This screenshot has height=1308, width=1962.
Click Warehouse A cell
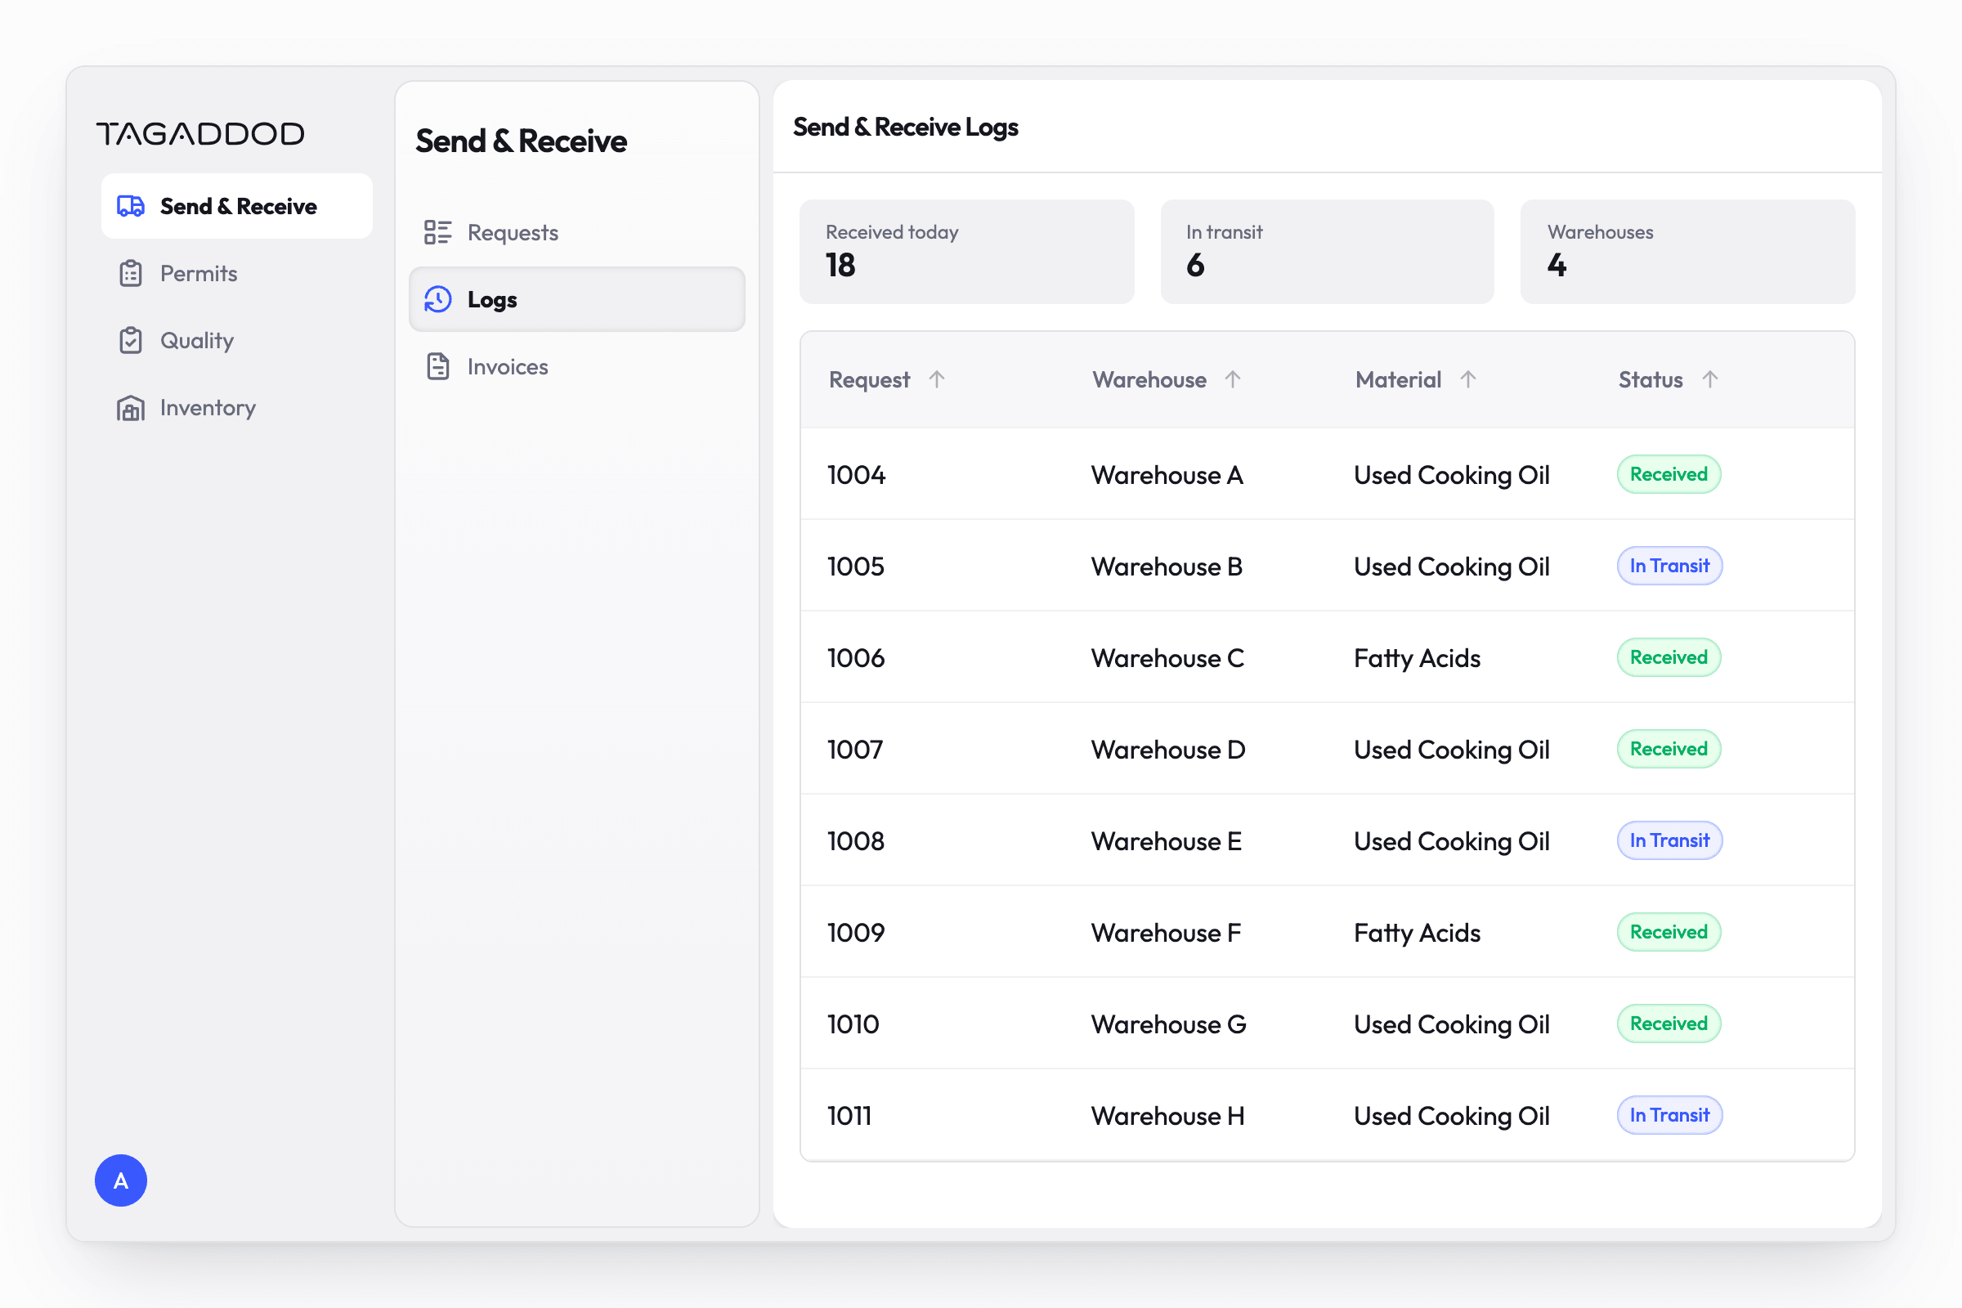[1167, 475]
